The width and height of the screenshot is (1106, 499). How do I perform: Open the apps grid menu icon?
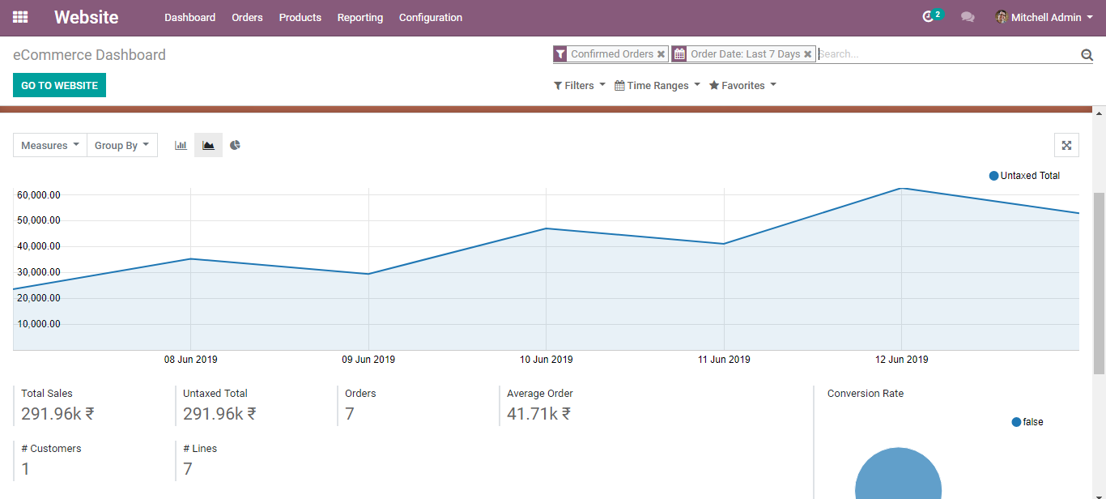[x=20, y=17]
